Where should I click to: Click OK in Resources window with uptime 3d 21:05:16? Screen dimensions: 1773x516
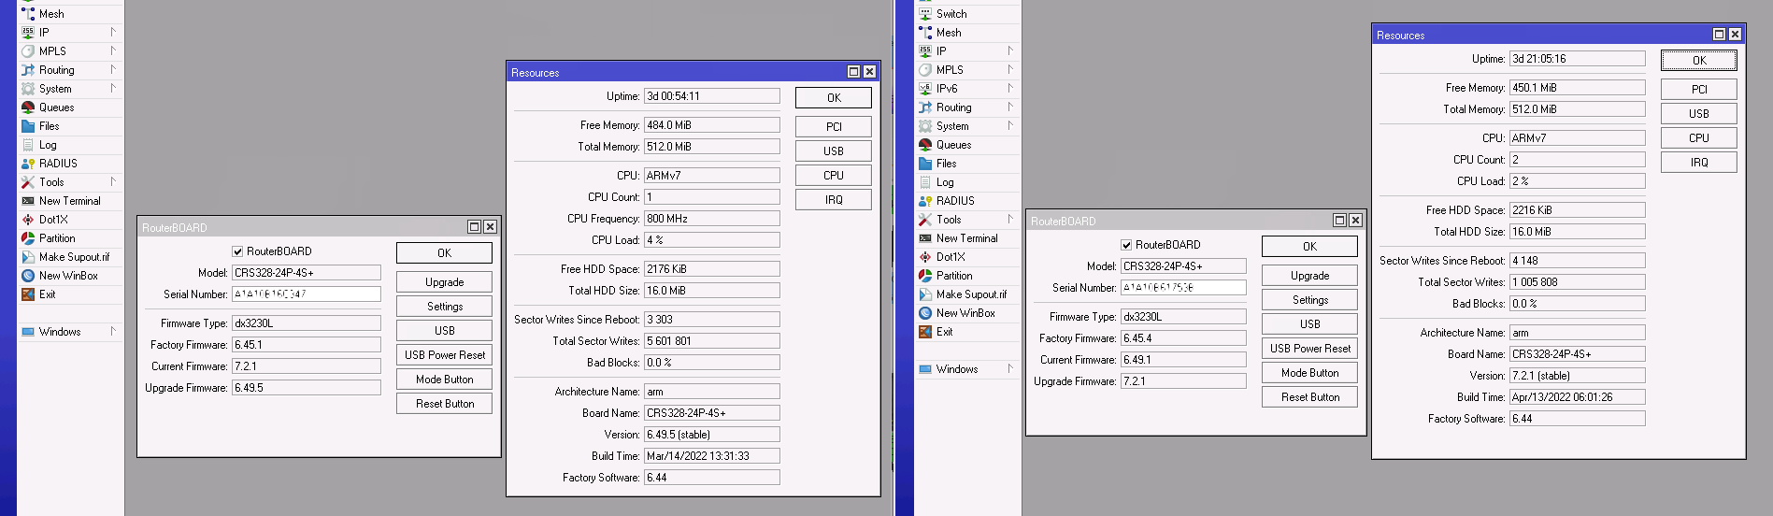(x=1699, y=61)
